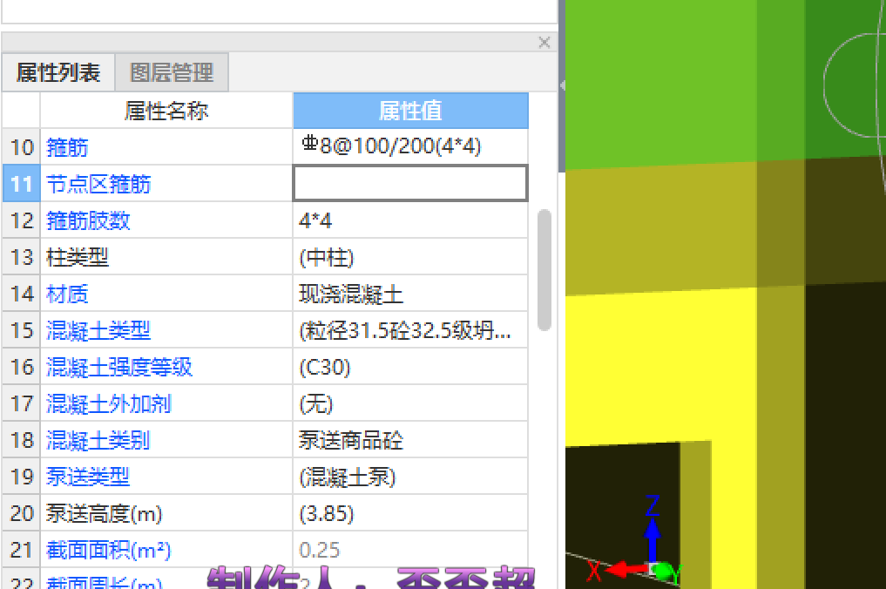Switch to 属性列表 tab
The width and height of the screenshot is (886, 589).
(x=58, y=72)
